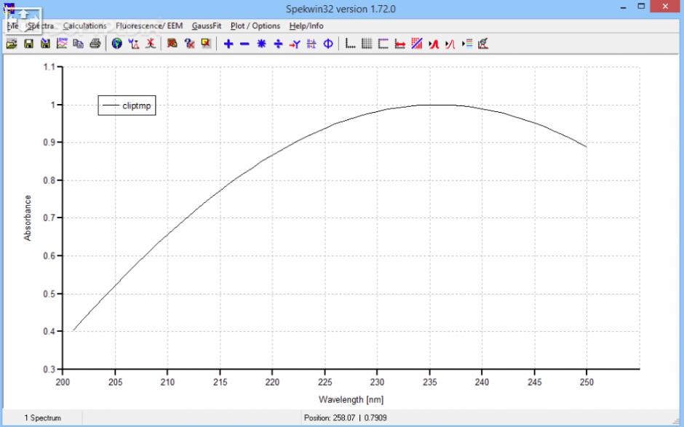The height and width of the screenshot is (427, 684).
Task: Click the save-as floppy icon with the arrow
Action: coord(45,44)
